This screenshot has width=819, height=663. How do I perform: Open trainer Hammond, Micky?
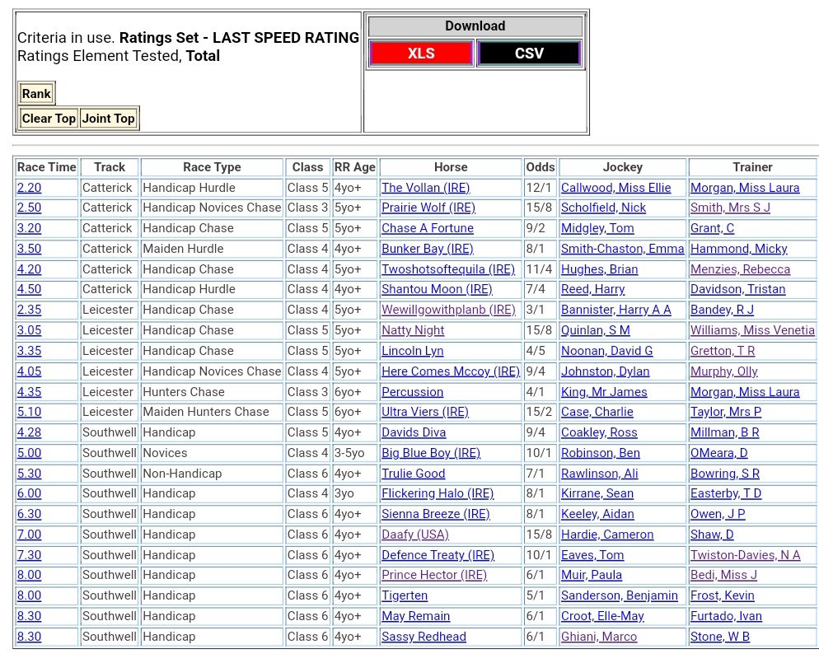pyautogui.click(x=738, y=249)
